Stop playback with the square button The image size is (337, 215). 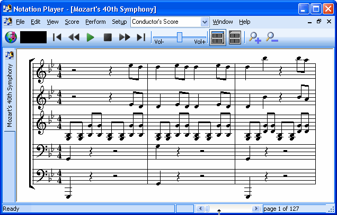(x=108, y=37)
